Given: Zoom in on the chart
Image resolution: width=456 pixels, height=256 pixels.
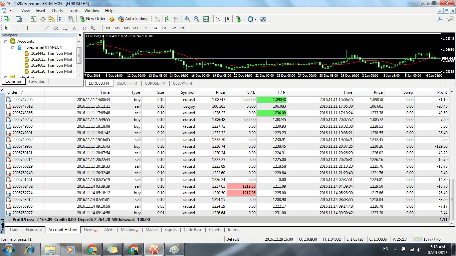Looking at the screenshot, I should (x=187, y=19).
